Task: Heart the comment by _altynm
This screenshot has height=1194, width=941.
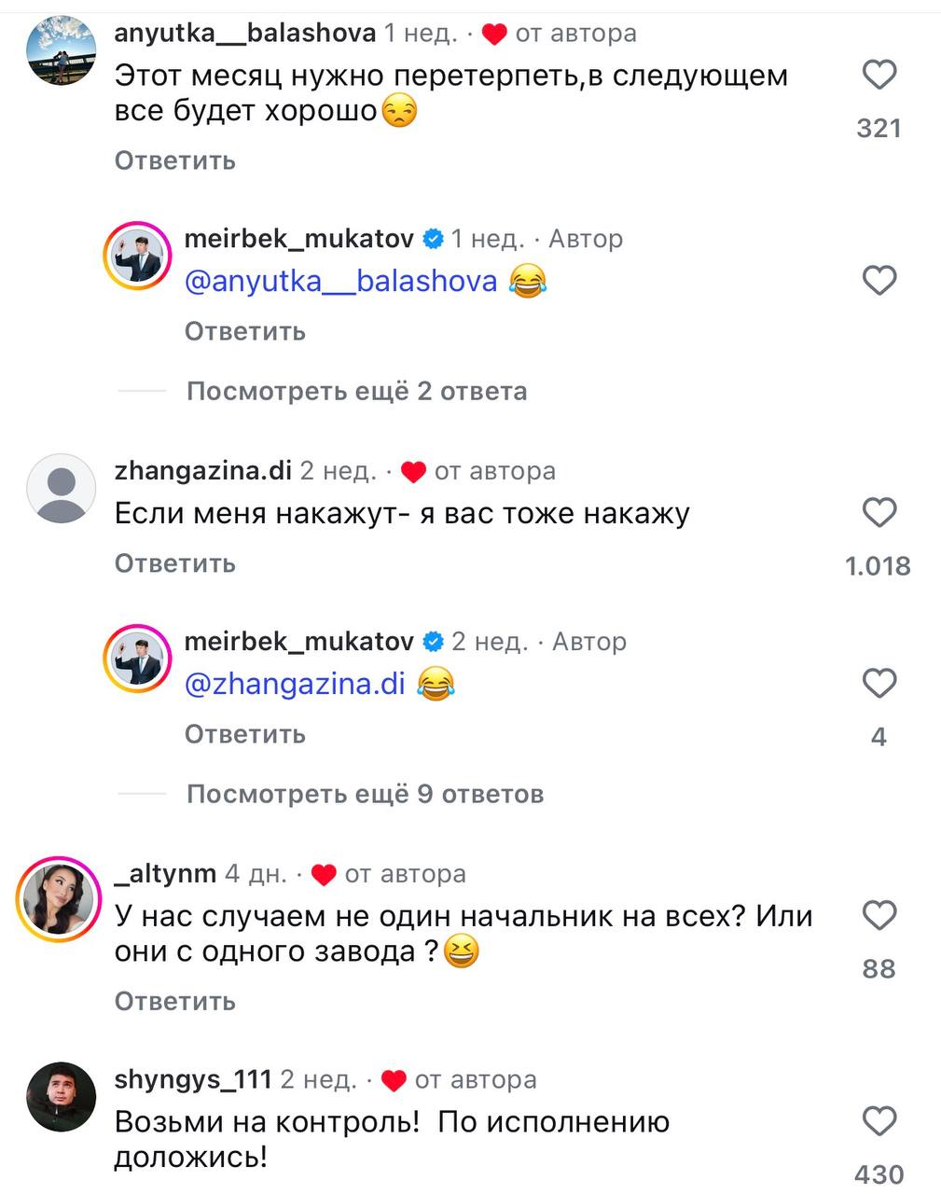Action: coord(879,916)
